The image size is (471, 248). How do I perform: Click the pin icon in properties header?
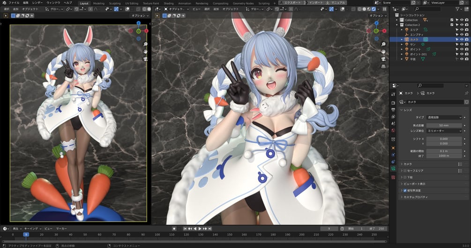click(466, 93)
